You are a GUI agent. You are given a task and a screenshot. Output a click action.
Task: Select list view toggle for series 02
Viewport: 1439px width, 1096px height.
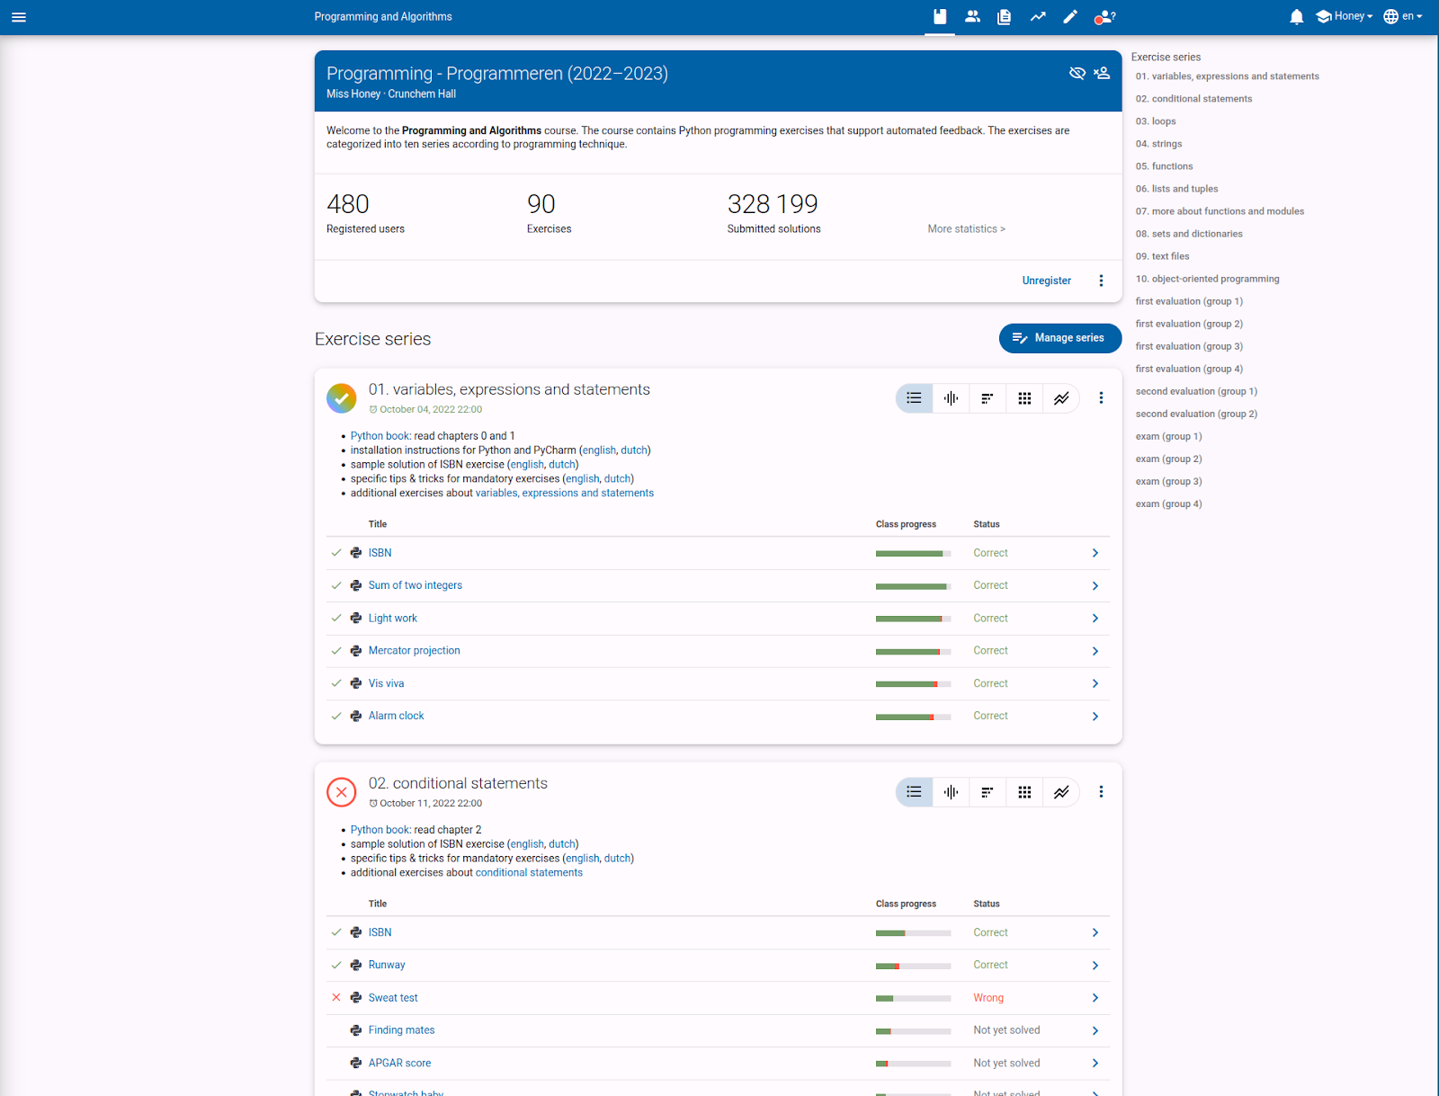coord(914,792)
